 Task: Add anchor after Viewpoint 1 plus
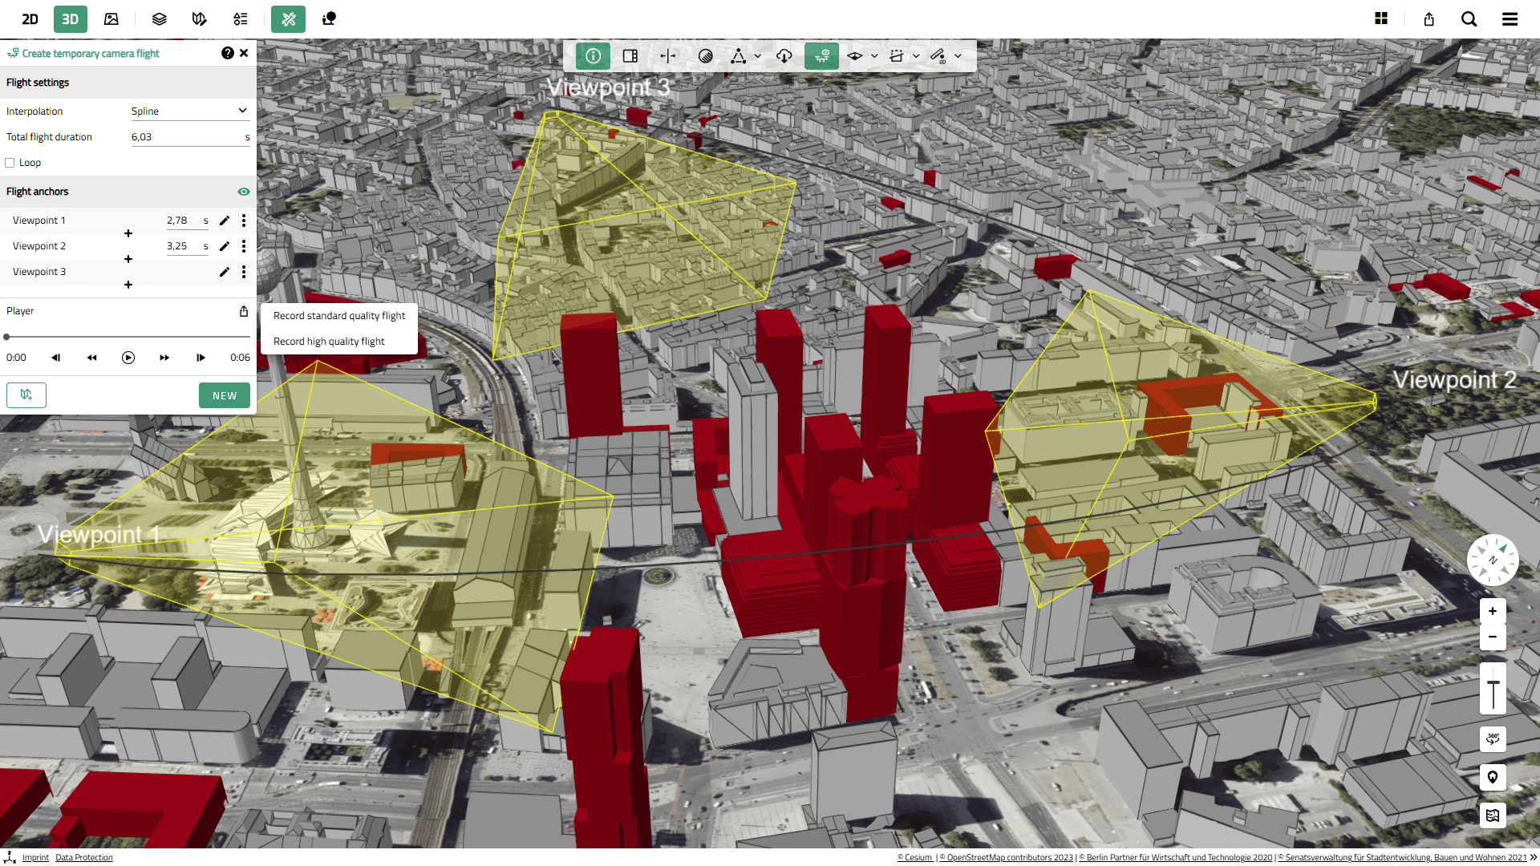[128, 233]
